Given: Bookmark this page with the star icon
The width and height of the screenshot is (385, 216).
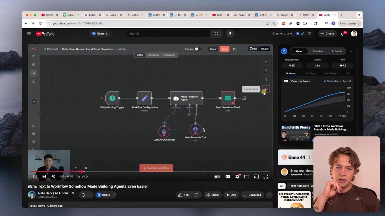Looking at the screenshot, I should coord(274,23).
